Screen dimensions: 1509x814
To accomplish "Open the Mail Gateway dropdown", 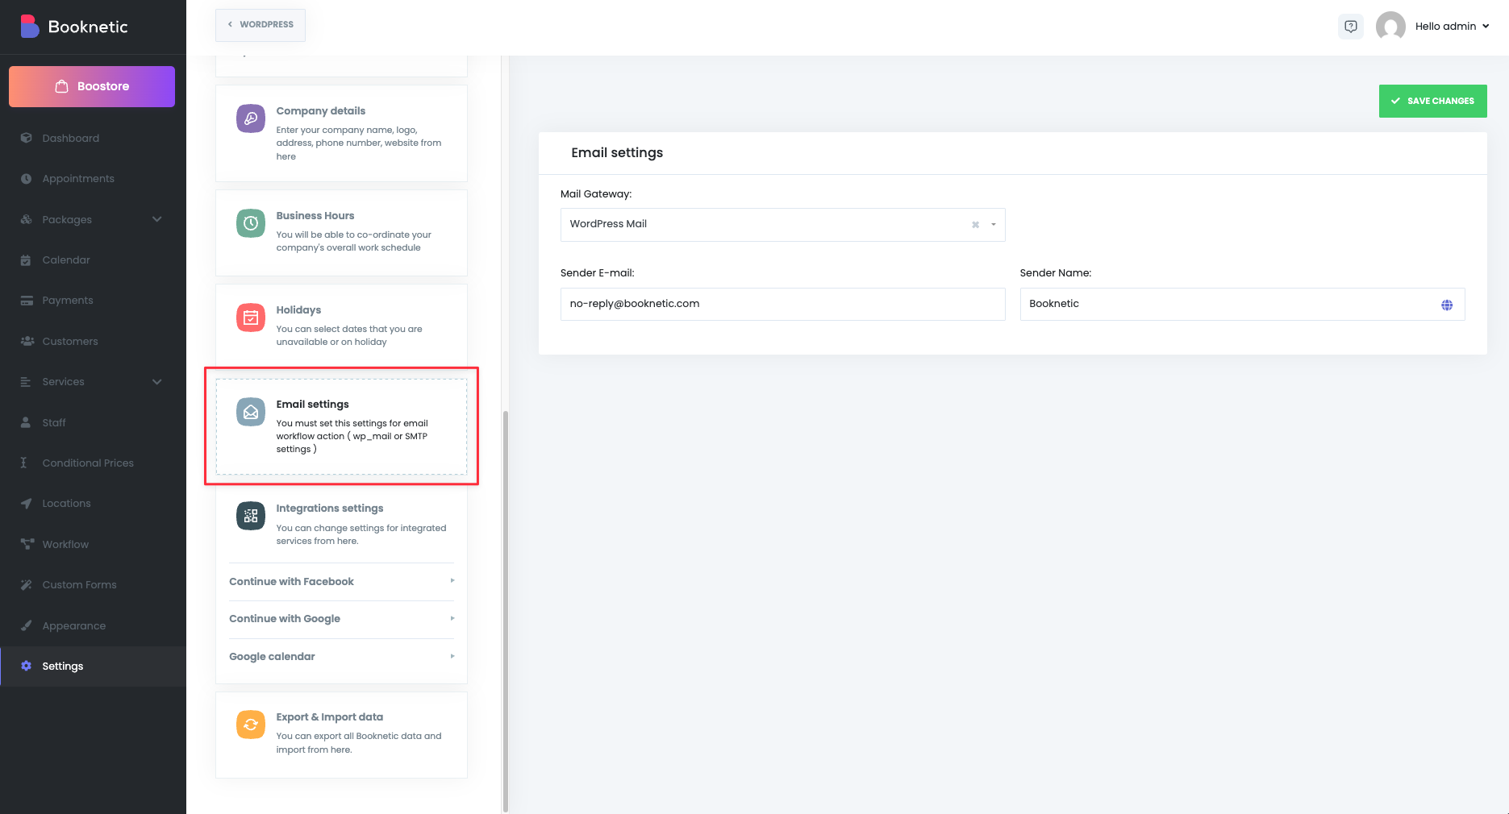I will [x=994, y=225].
